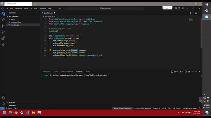Switch to the Debug Console tab

(x=67, y=72)
